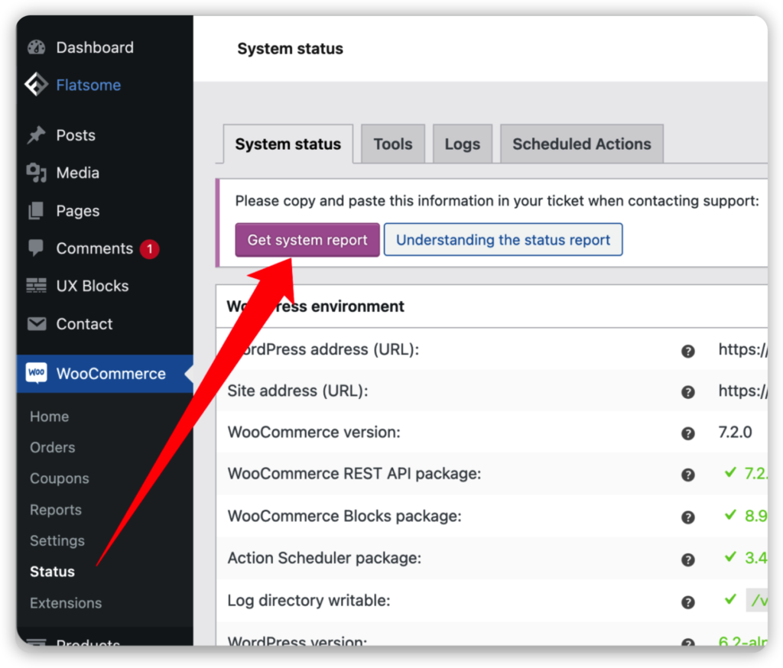Click the System status page heading
The width and height of the screenshot is (783, 668).
click(x=290, y=49)
